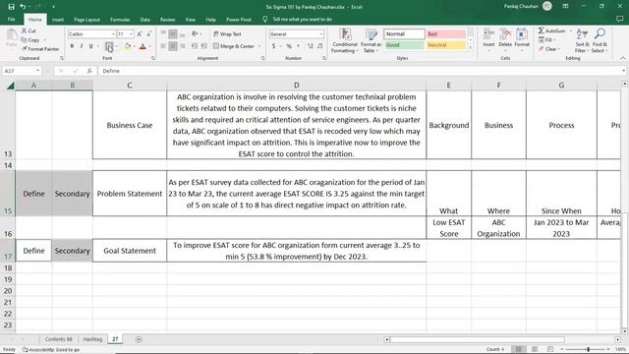The height and width of the screenshot is (354, 629).
Task: Open the Calibri font name dropdown
Action: point(113,34)
